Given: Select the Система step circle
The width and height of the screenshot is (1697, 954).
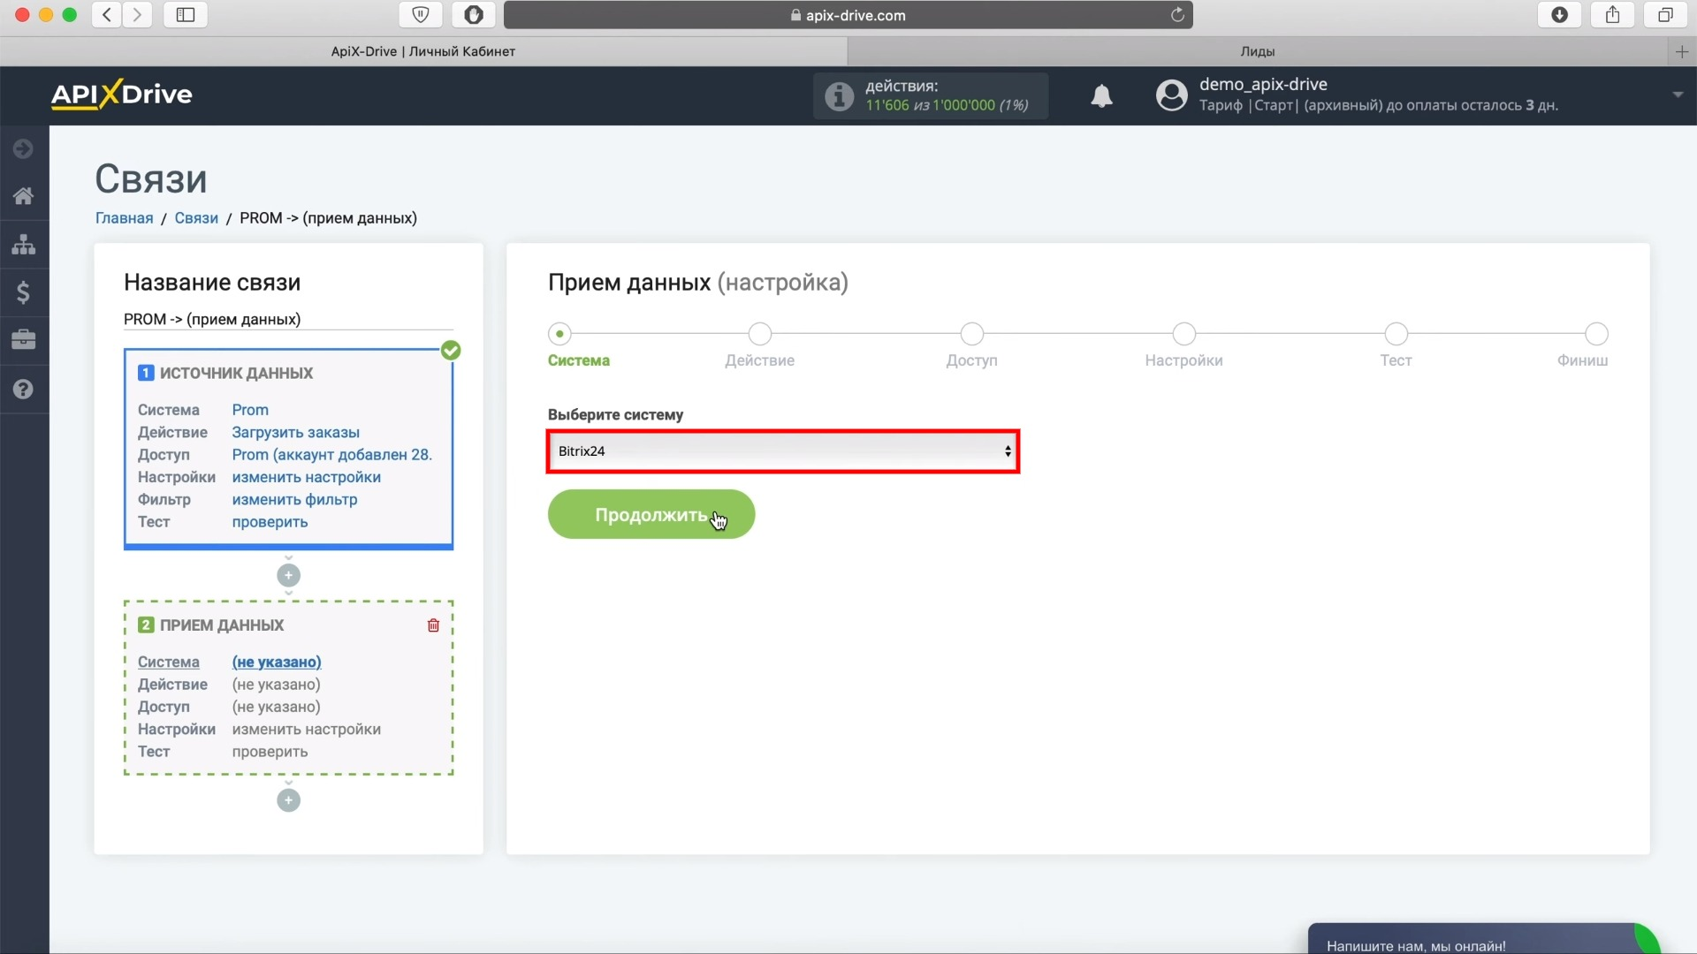Looking at the screenshot, I should pyautogui.click(x=559, y=334).
